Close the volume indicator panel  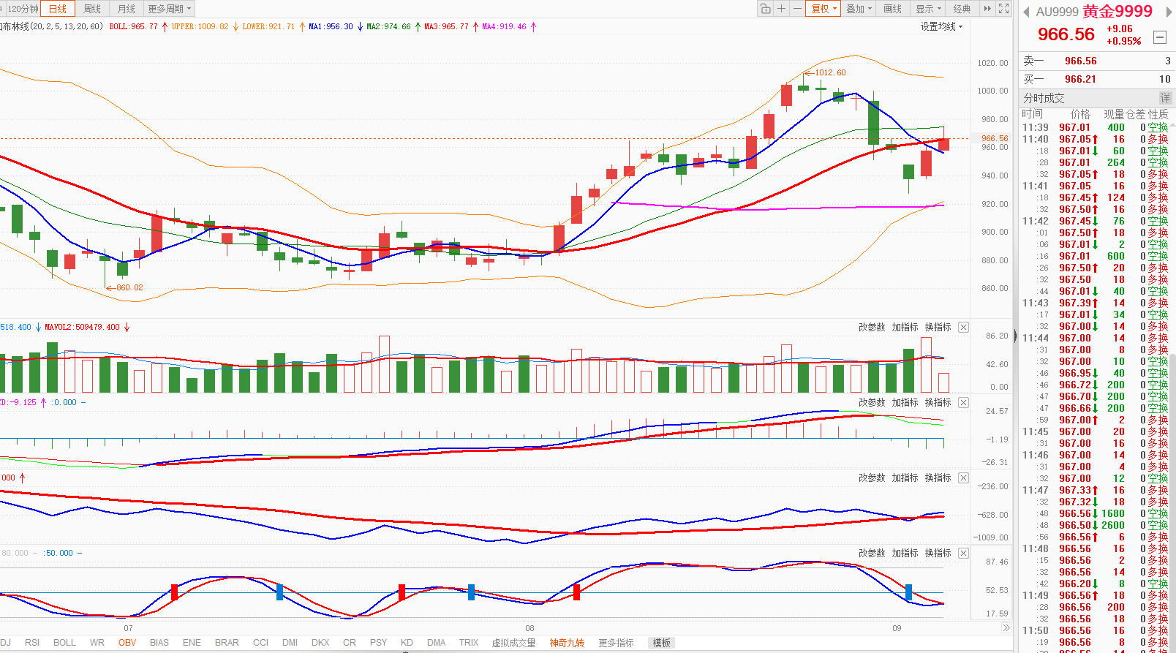(x=964, y=327)
